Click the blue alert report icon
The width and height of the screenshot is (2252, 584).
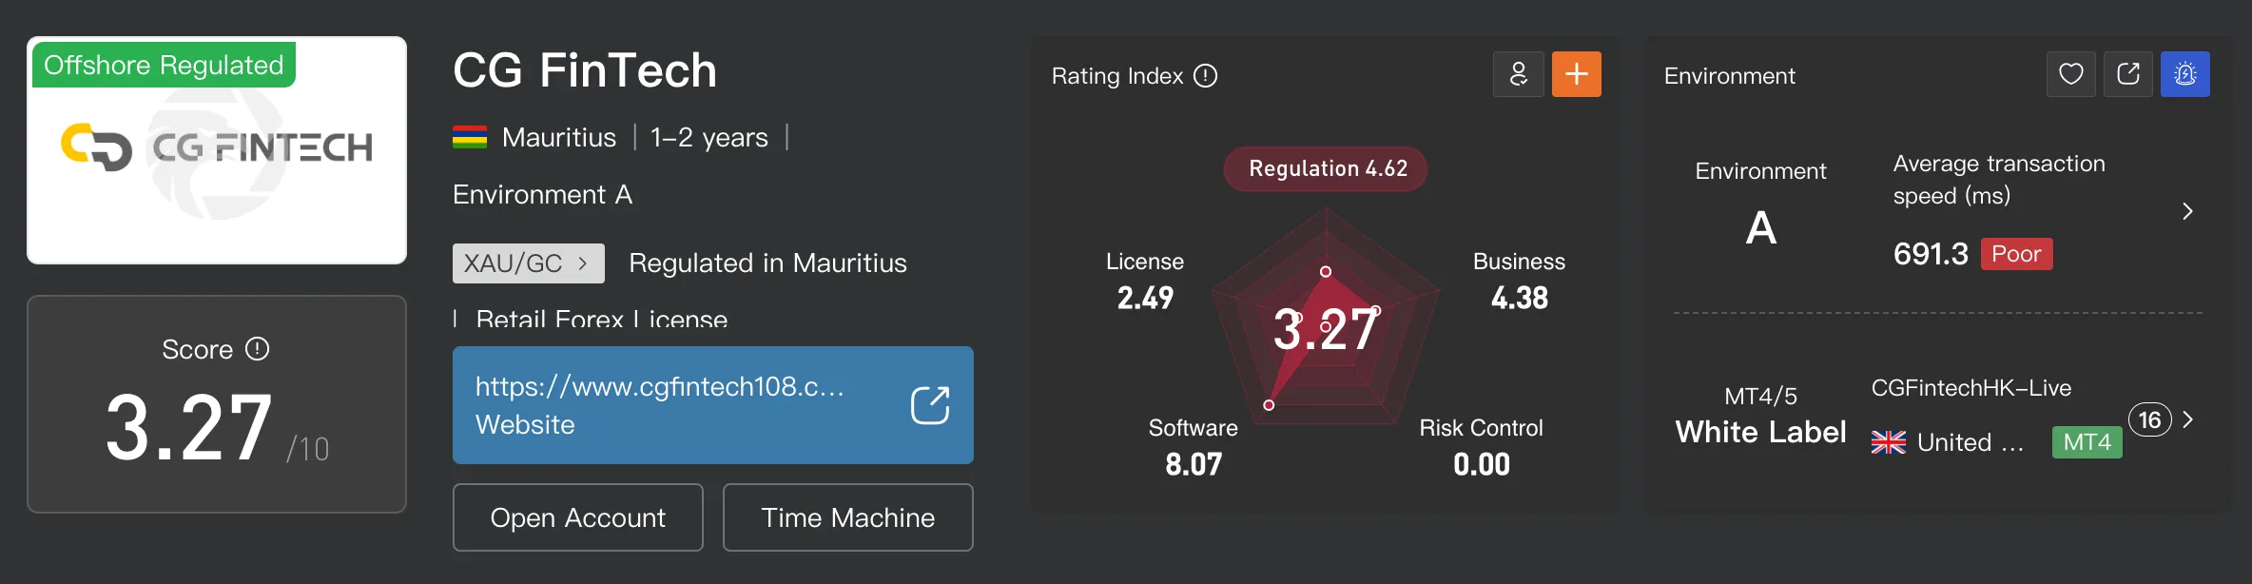coord(2185,74)
